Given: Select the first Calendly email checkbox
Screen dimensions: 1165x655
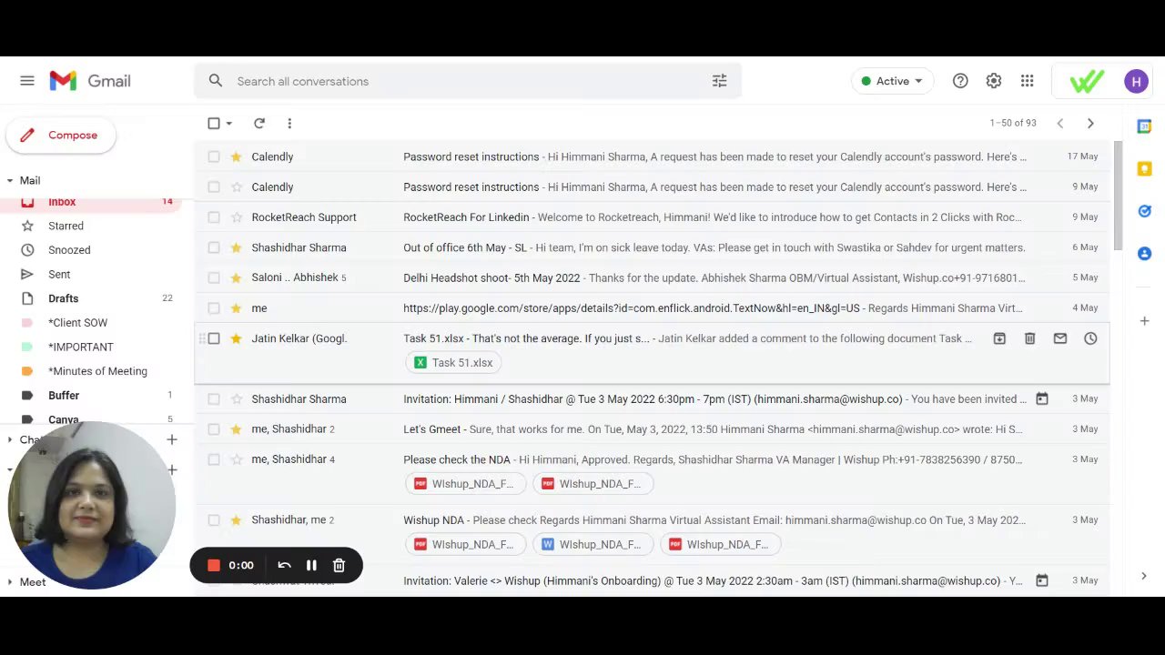Looking at the screenshot, I should pos(214,156).
